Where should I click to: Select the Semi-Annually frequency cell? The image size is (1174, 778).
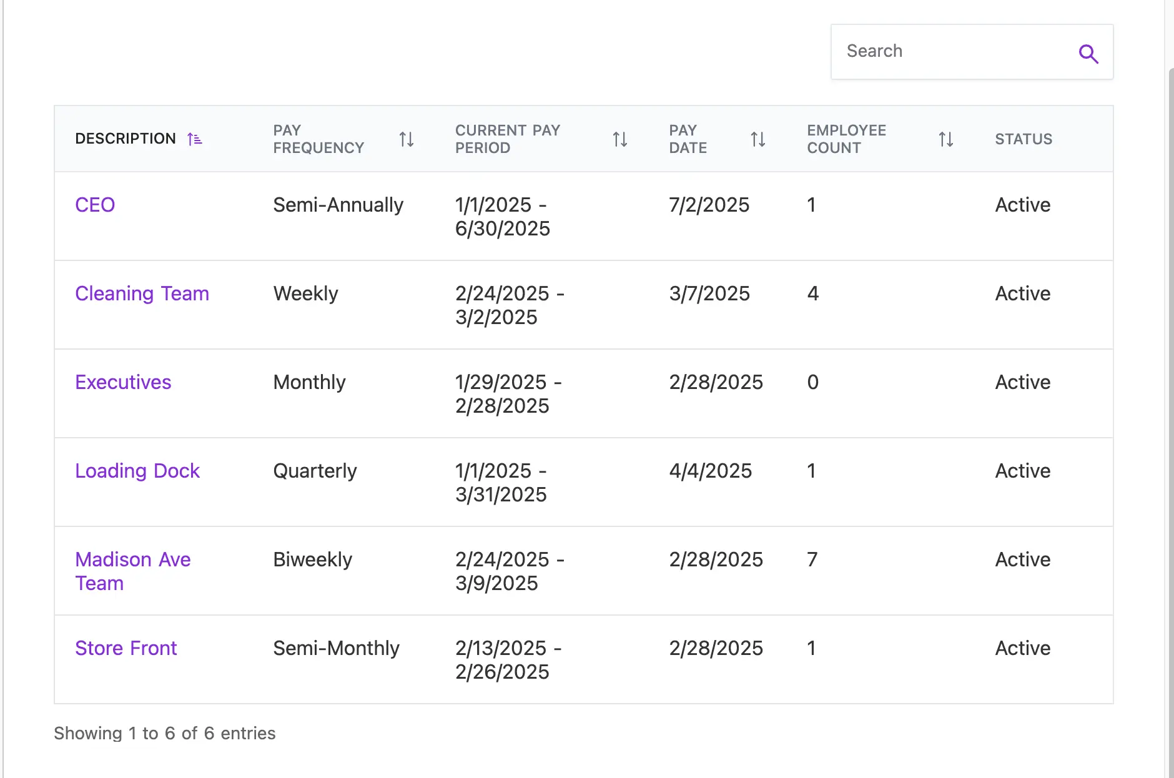pyautogui.click(x=338, y=205)
